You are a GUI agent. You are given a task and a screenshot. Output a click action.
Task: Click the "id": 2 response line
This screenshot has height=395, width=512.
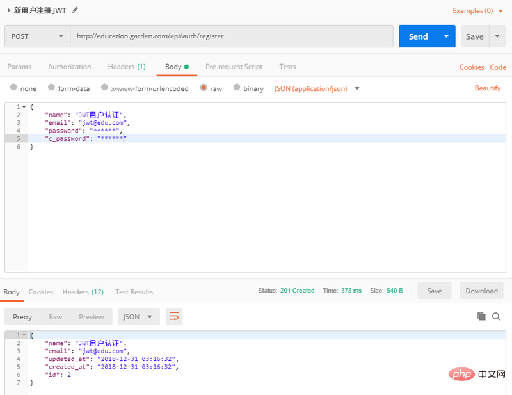point(266,375)
